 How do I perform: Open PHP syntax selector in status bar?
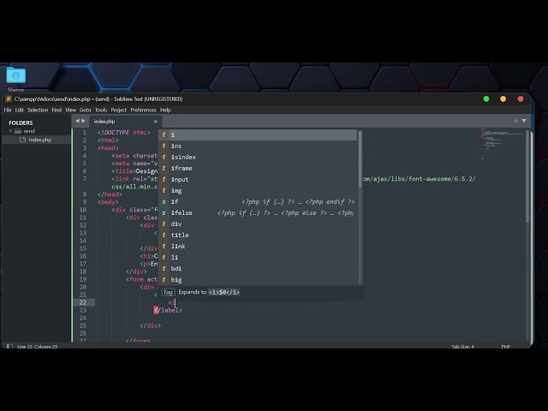click(506, 347)
